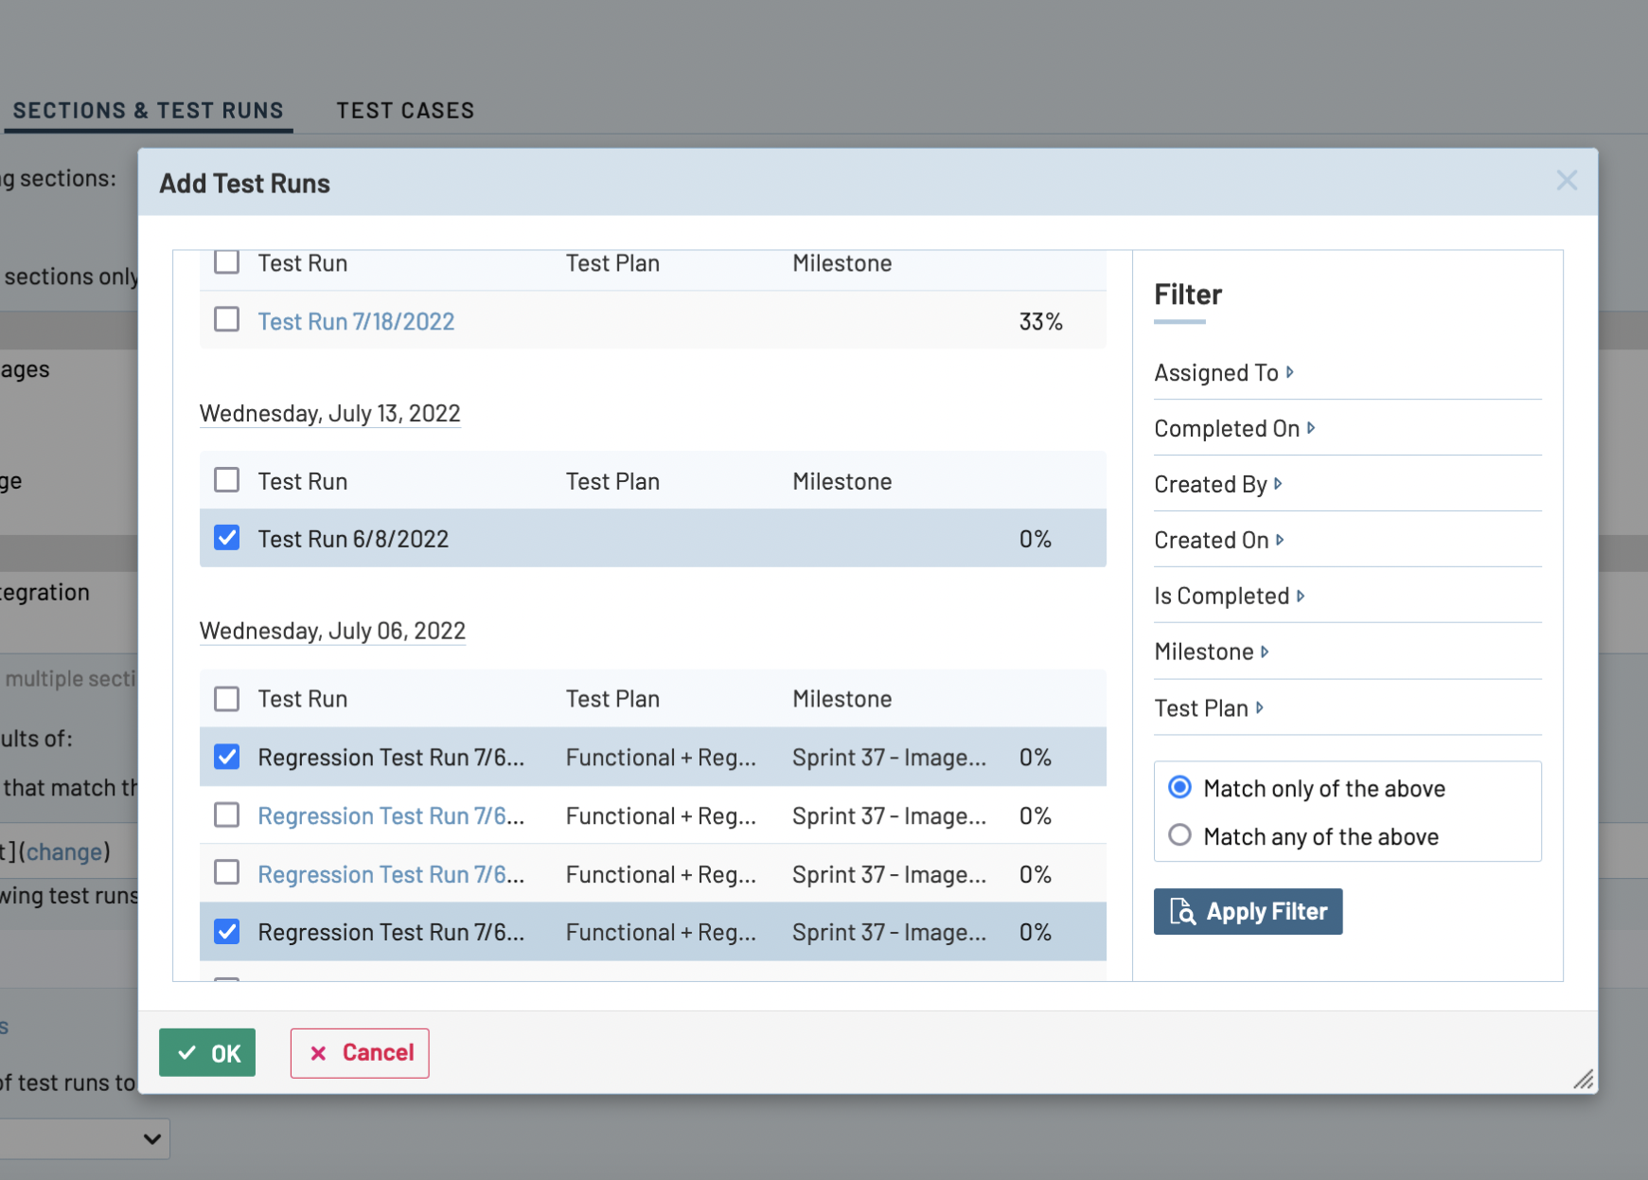The width and height of the screenshot is (1648, 1180).
Task: Expand the Test Plan filter
Action: pos(1208,708)
